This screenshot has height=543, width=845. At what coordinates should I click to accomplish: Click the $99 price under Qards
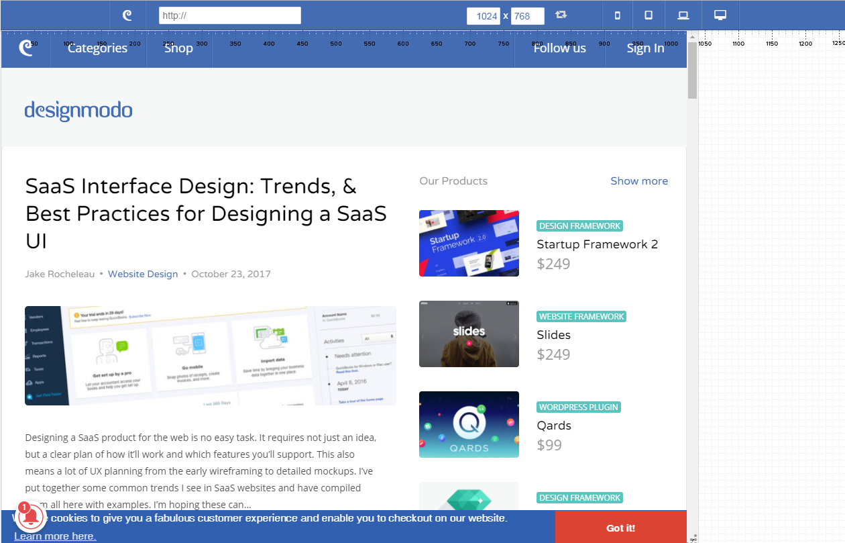pos(549,445)
